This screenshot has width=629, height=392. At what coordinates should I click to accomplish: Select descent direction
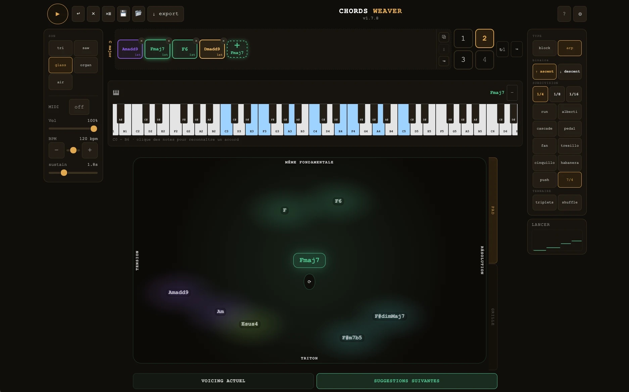tap(570, 71)
